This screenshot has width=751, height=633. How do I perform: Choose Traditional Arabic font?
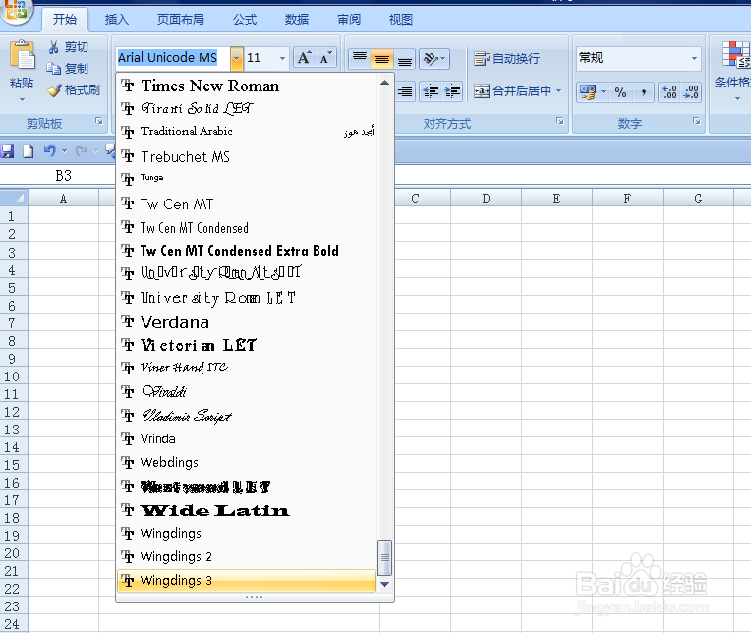[x=247, y=131]
